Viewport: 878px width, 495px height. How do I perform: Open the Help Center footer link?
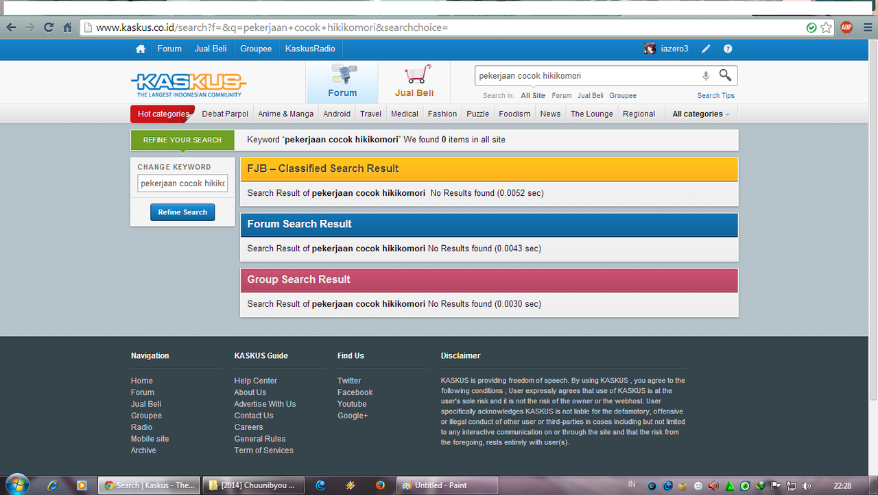click(x=256, y=381)
